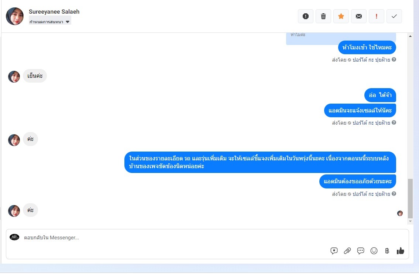Click the chat scrollbar up arrow
This screenshot has width=419, height=274.
point(410,36)
